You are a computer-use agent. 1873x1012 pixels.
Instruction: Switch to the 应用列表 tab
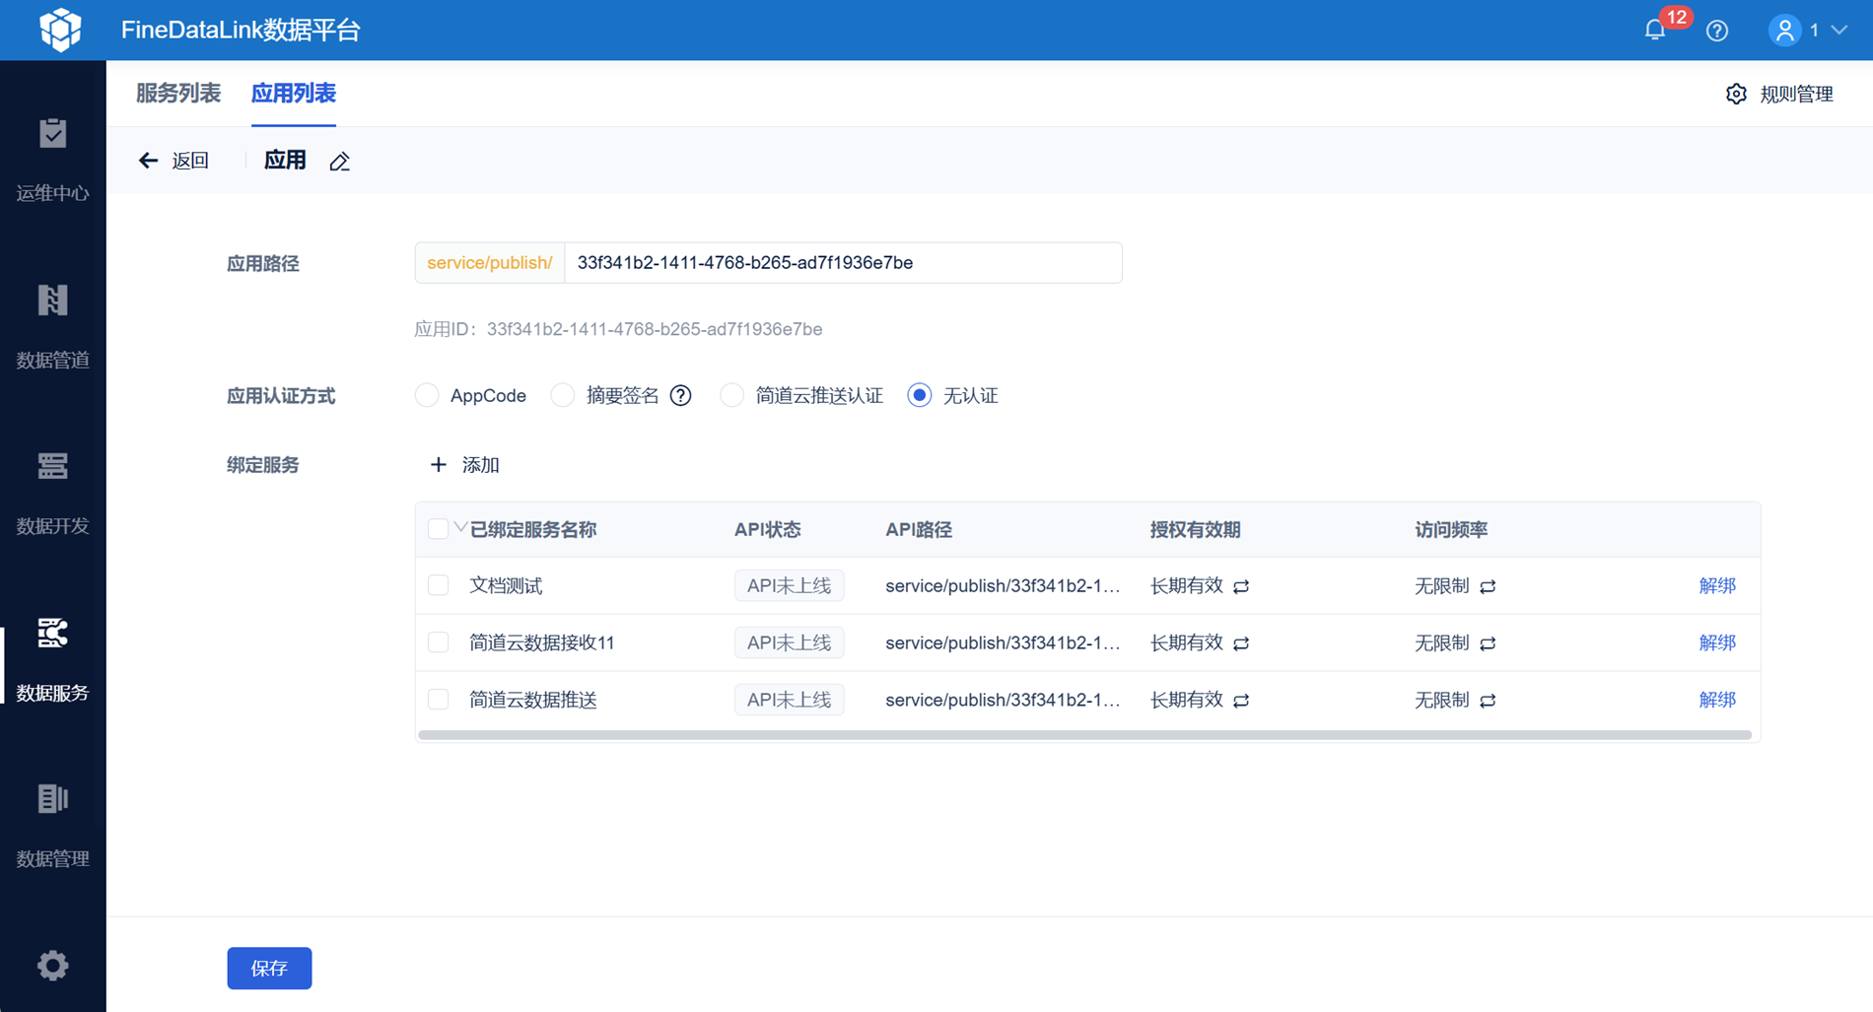(x=294, y=94)
